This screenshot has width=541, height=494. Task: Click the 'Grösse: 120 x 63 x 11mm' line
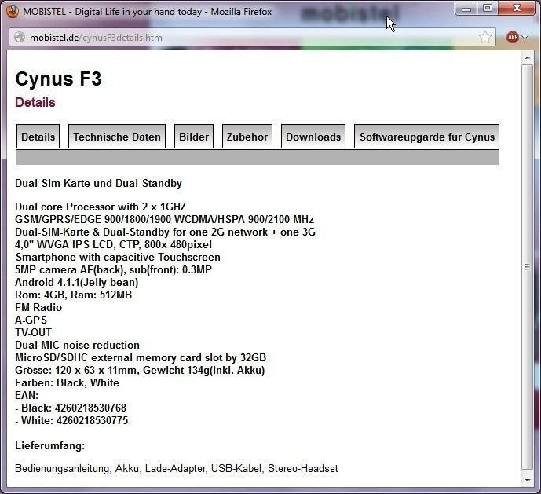[140, 371]
